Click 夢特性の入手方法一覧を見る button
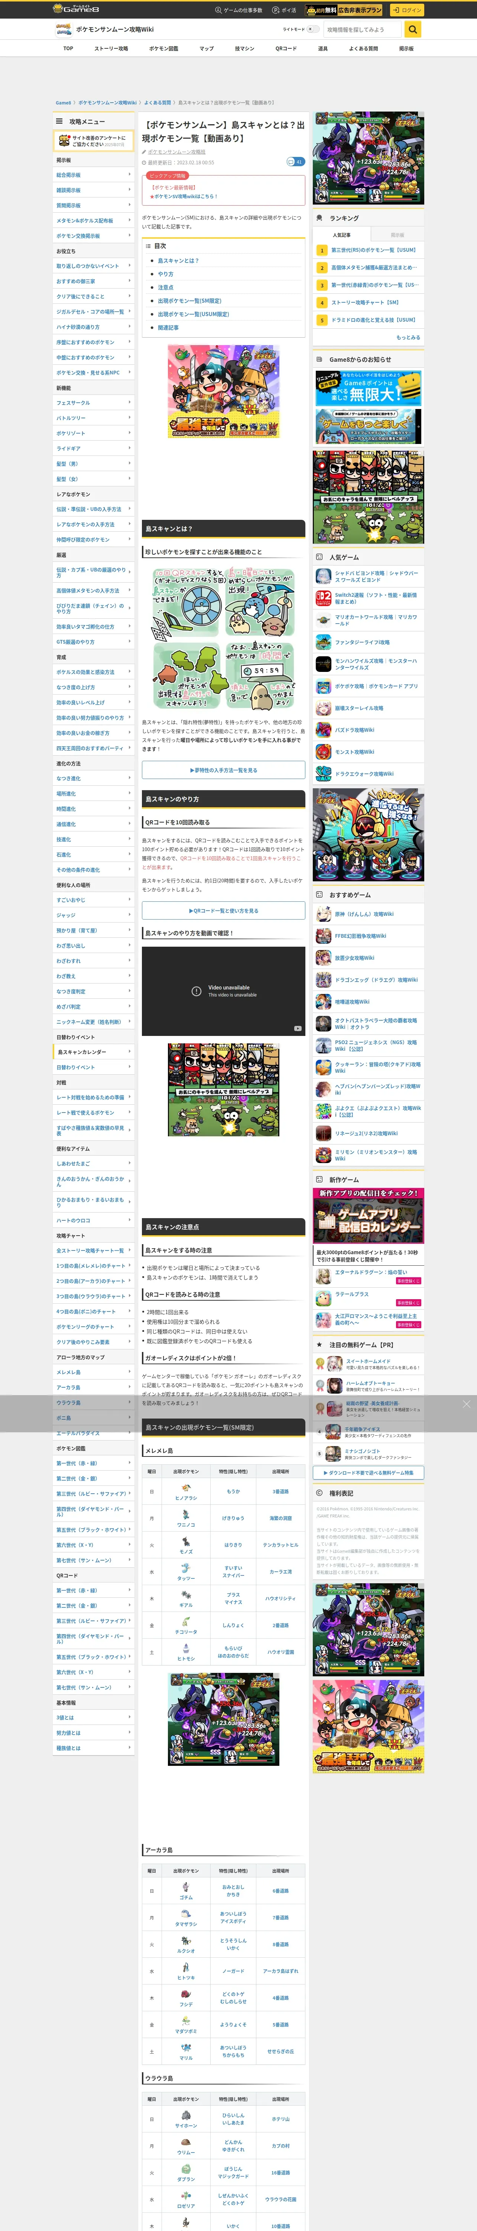 click(x=223, y=770)
